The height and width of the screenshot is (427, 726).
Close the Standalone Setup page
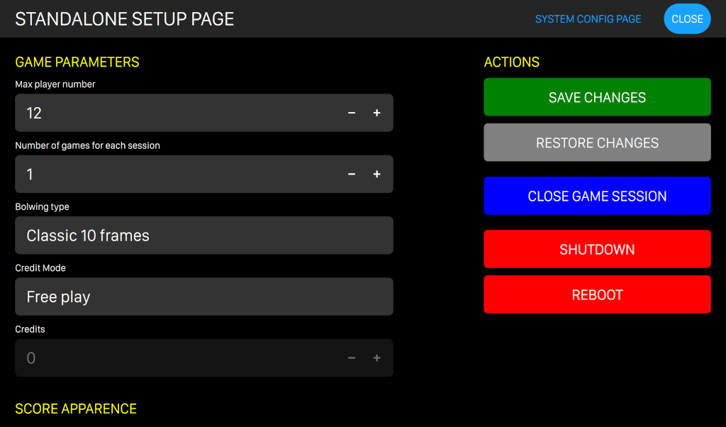click(686, 19)
